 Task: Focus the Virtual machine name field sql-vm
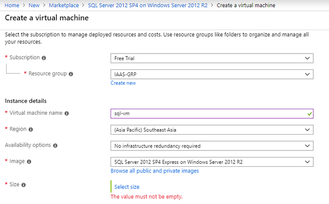[x=212, y=113]
